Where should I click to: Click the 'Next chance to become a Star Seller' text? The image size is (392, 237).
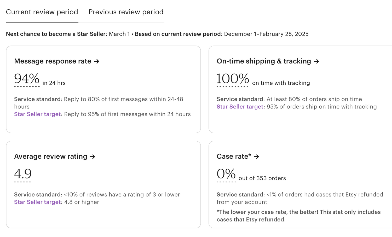click(56, 34)
